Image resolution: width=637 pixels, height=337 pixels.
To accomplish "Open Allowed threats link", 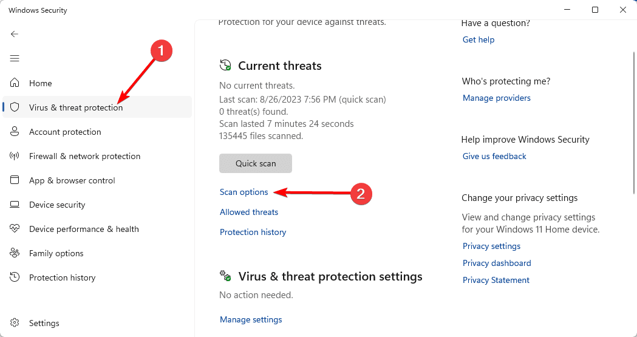I will [249, 212].
